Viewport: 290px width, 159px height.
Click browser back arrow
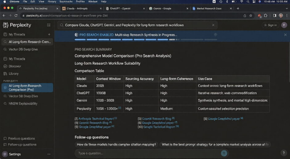pyautogui.click(x=4, y=15)
